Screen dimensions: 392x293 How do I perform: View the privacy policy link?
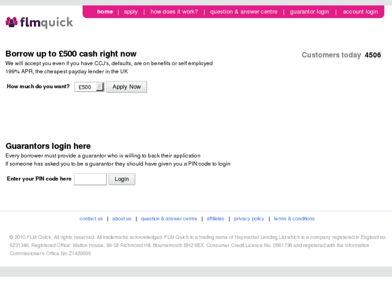(x=249, y=219)
